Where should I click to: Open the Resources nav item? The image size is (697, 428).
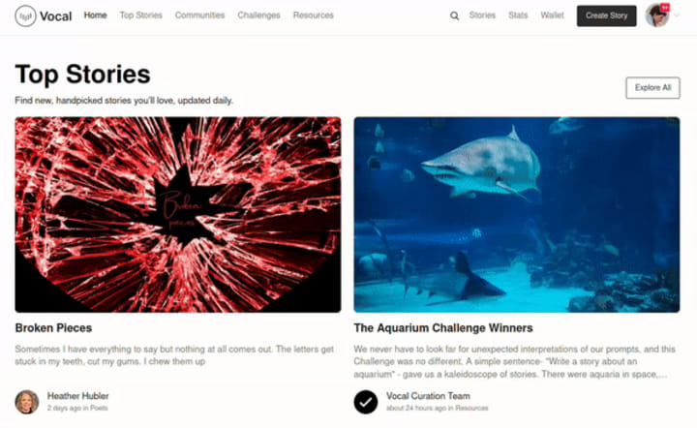point(314,15)
